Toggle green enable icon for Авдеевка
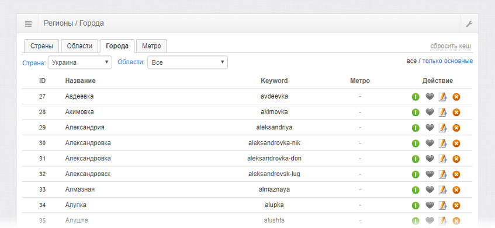The height and width of the screenshot is (228, 495). tap(416, 97)
